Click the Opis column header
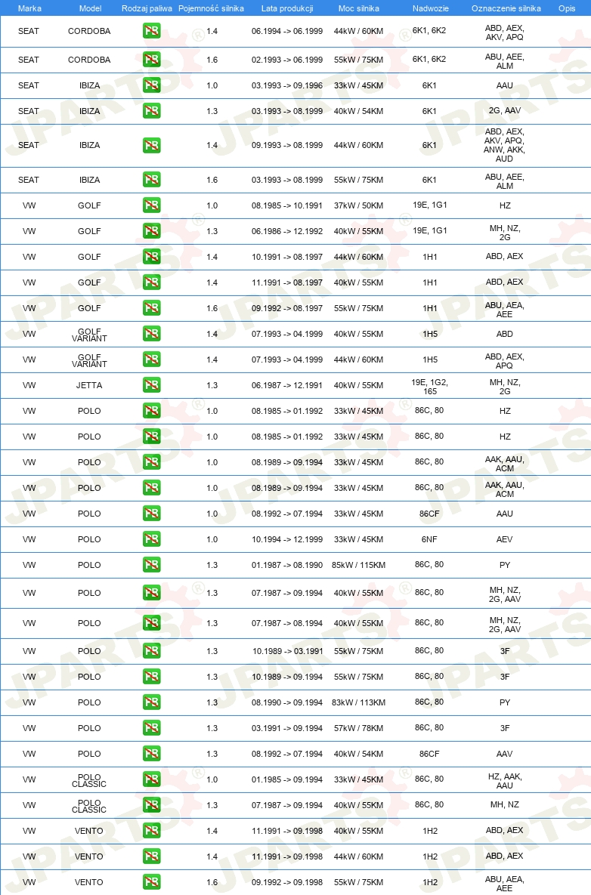 pyautogui.click(x=567, y=8)
